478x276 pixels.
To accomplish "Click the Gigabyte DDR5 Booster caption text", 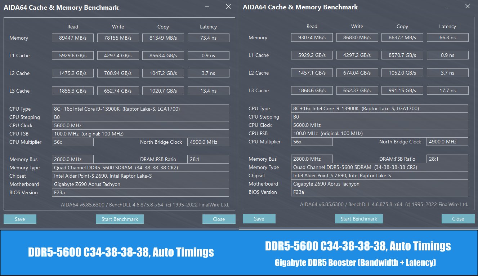I will (356, 263).
